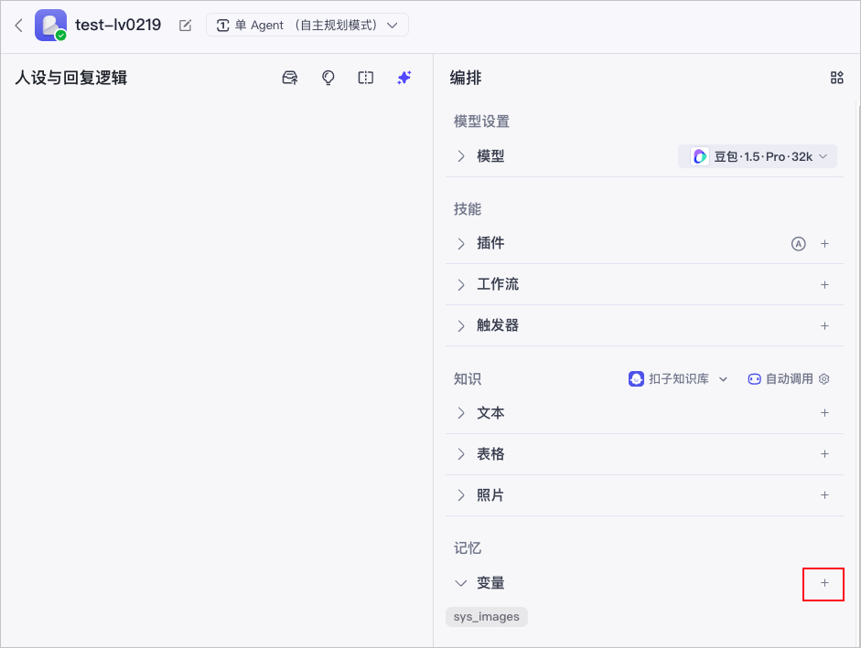Expand the 插件 section
Image resolution: width=861 pixels, height=648 pixels.
point(461,244)
